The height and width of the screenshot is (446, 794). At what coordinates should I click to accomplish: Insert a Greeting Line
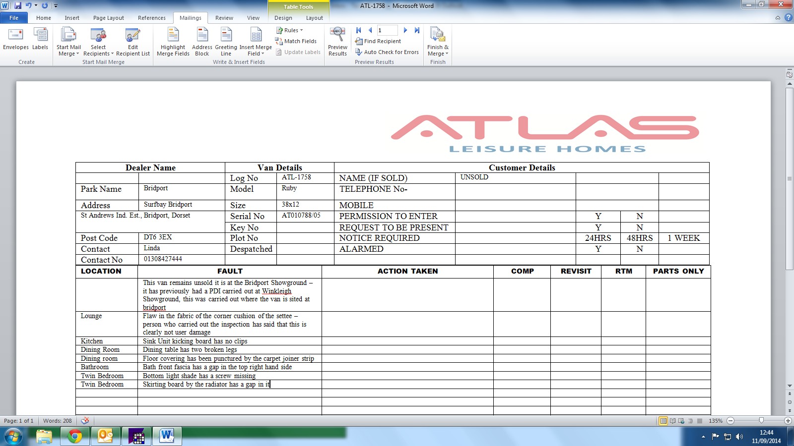(x=226, y=42)
